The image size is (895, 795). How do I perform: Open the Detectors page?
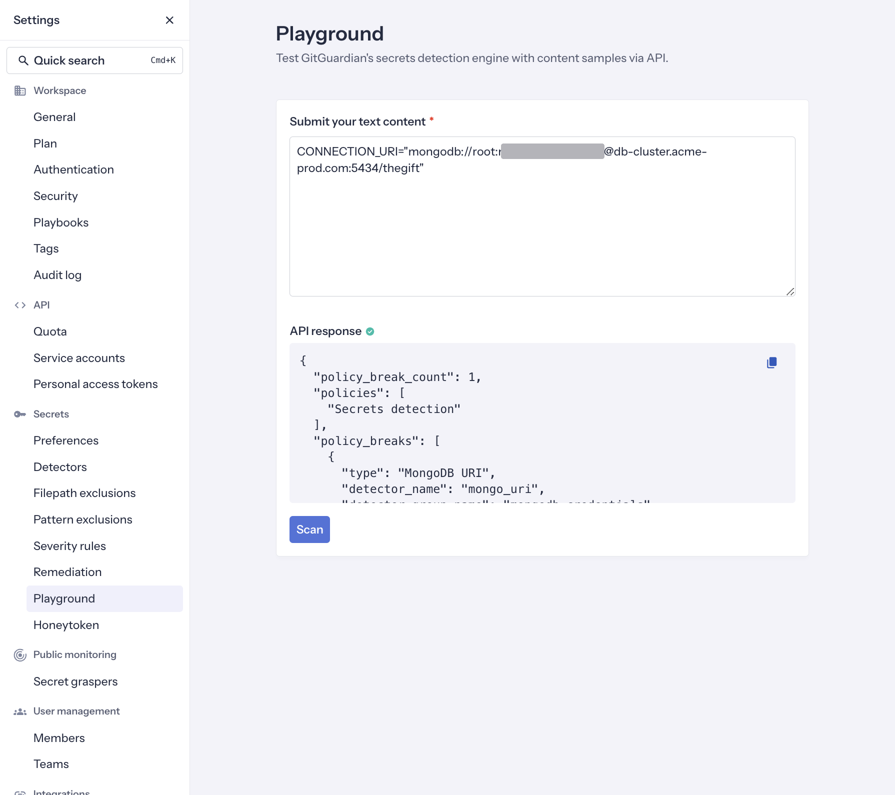pyautogui.click(x=60, y=467)
